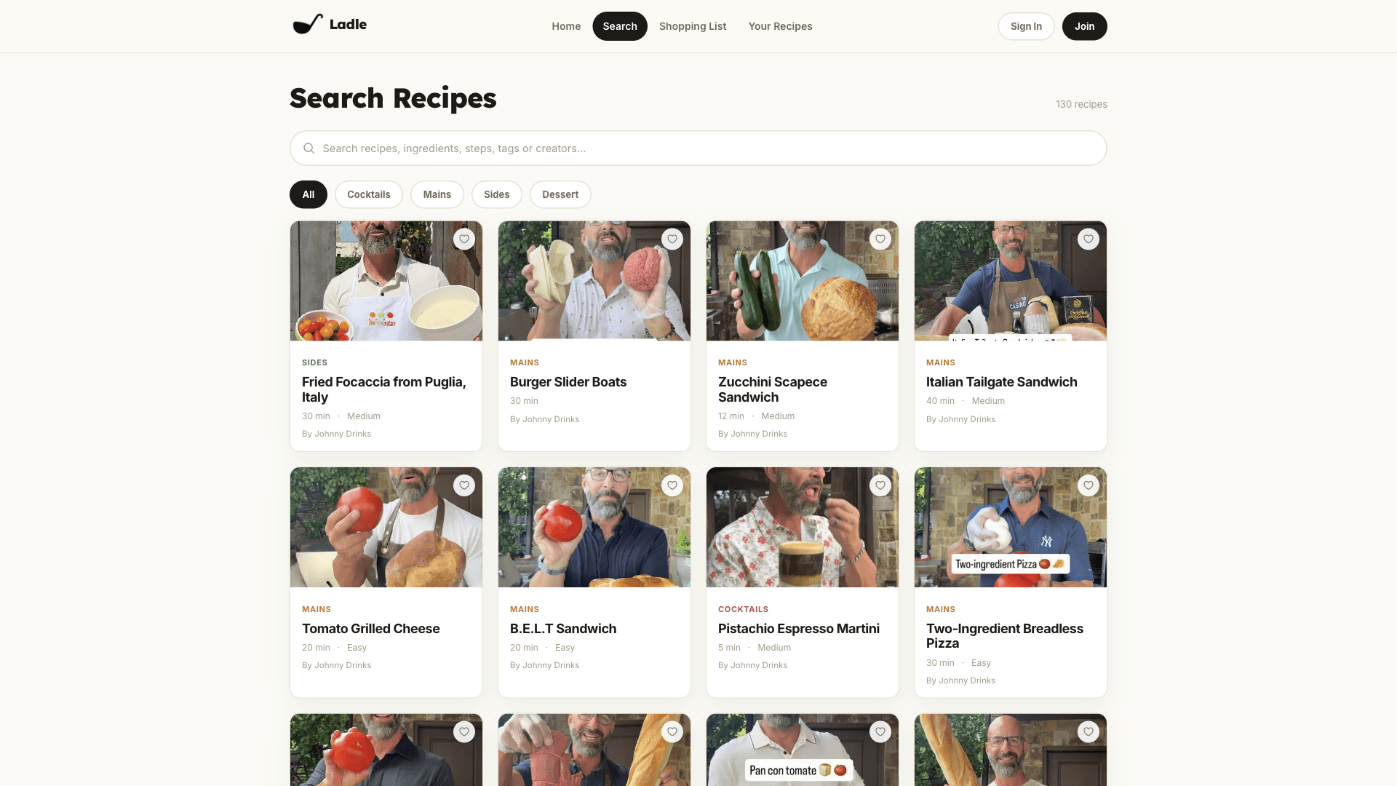The image size is (1397, 786).
Task: Click the COCKTAILS label on Pistachio Espresso Martini
Action: click(x=743, y=609)
